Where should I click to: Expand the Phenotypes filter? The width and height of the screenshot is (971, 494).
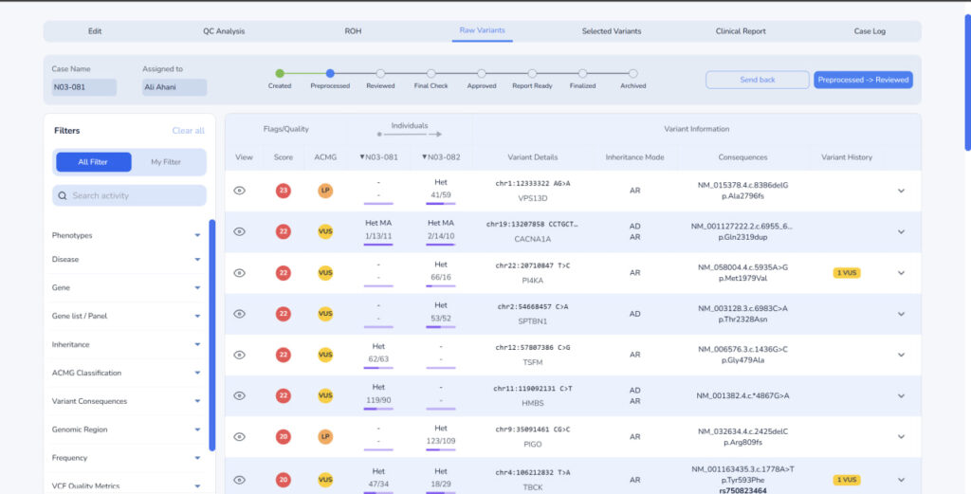pyautogui.click(x=197, y=236)
